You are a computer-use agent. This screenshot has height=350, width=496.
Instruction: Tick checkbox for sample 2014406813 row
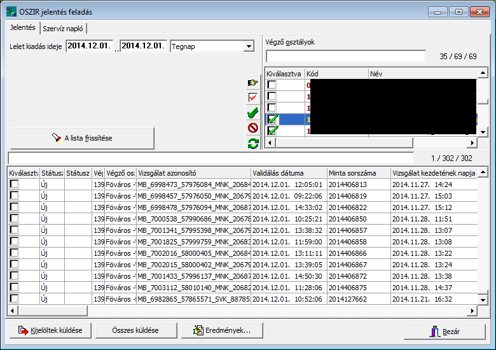click(14, 184)
